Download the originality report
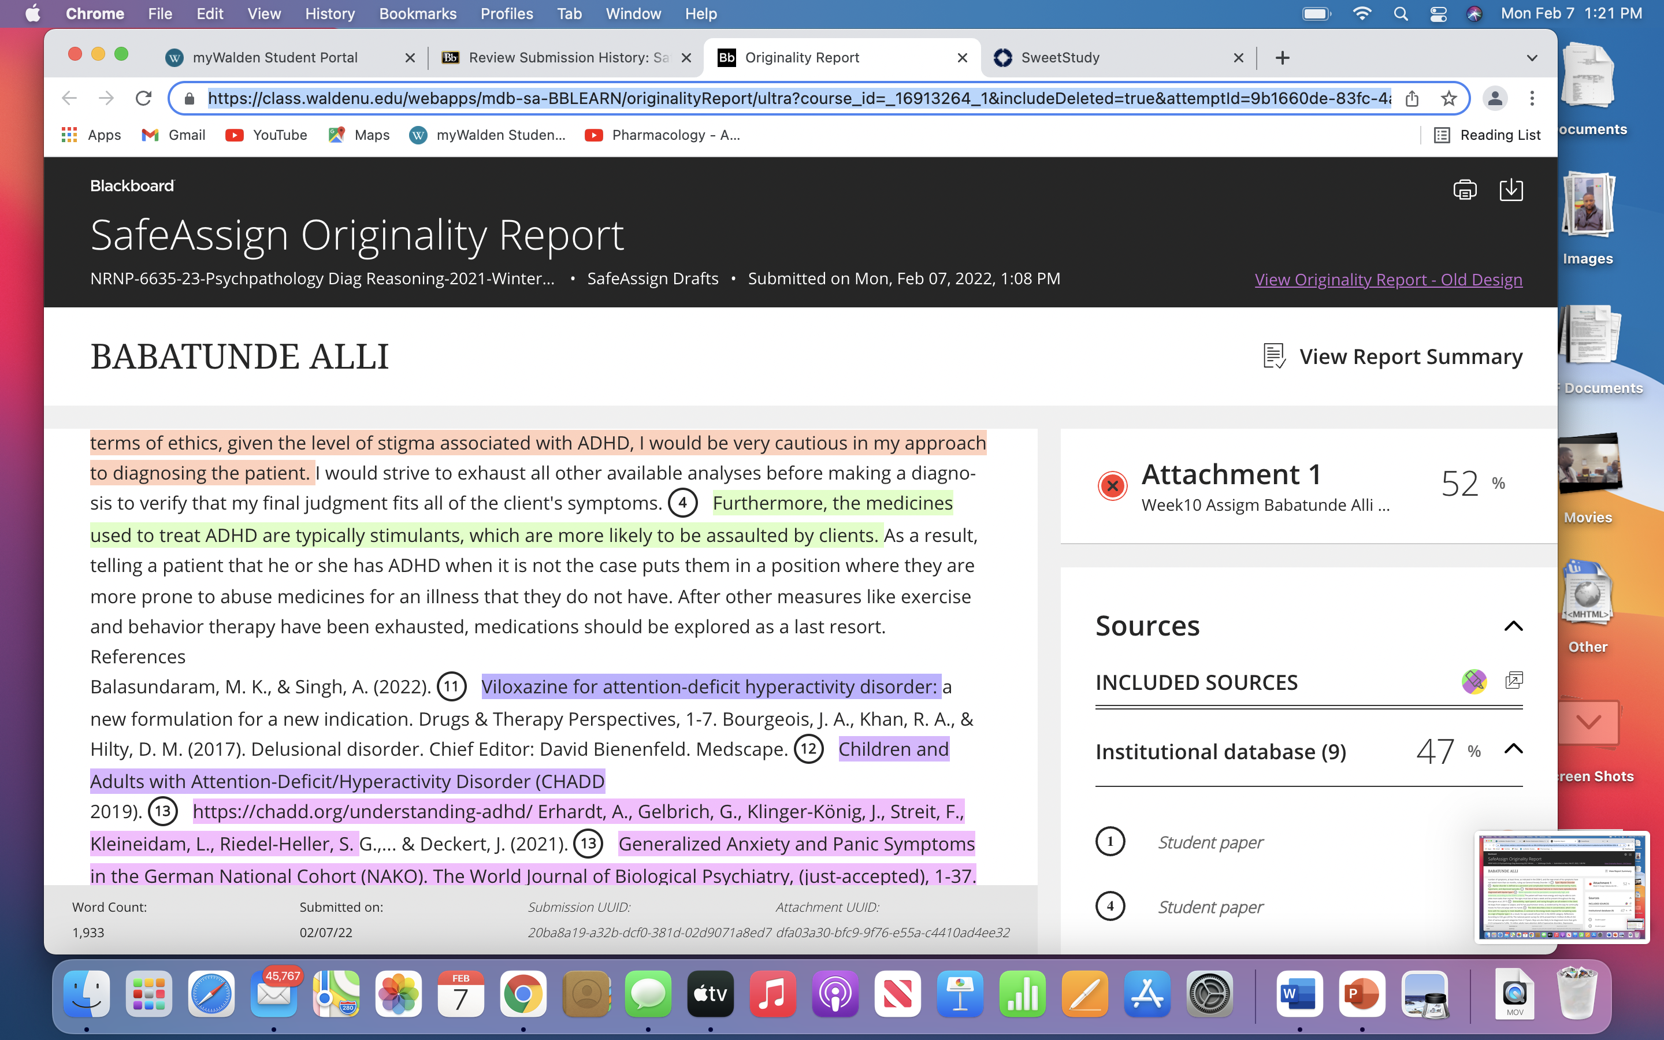Viewport: 1664px width, 1040px height. point(1511,190)
